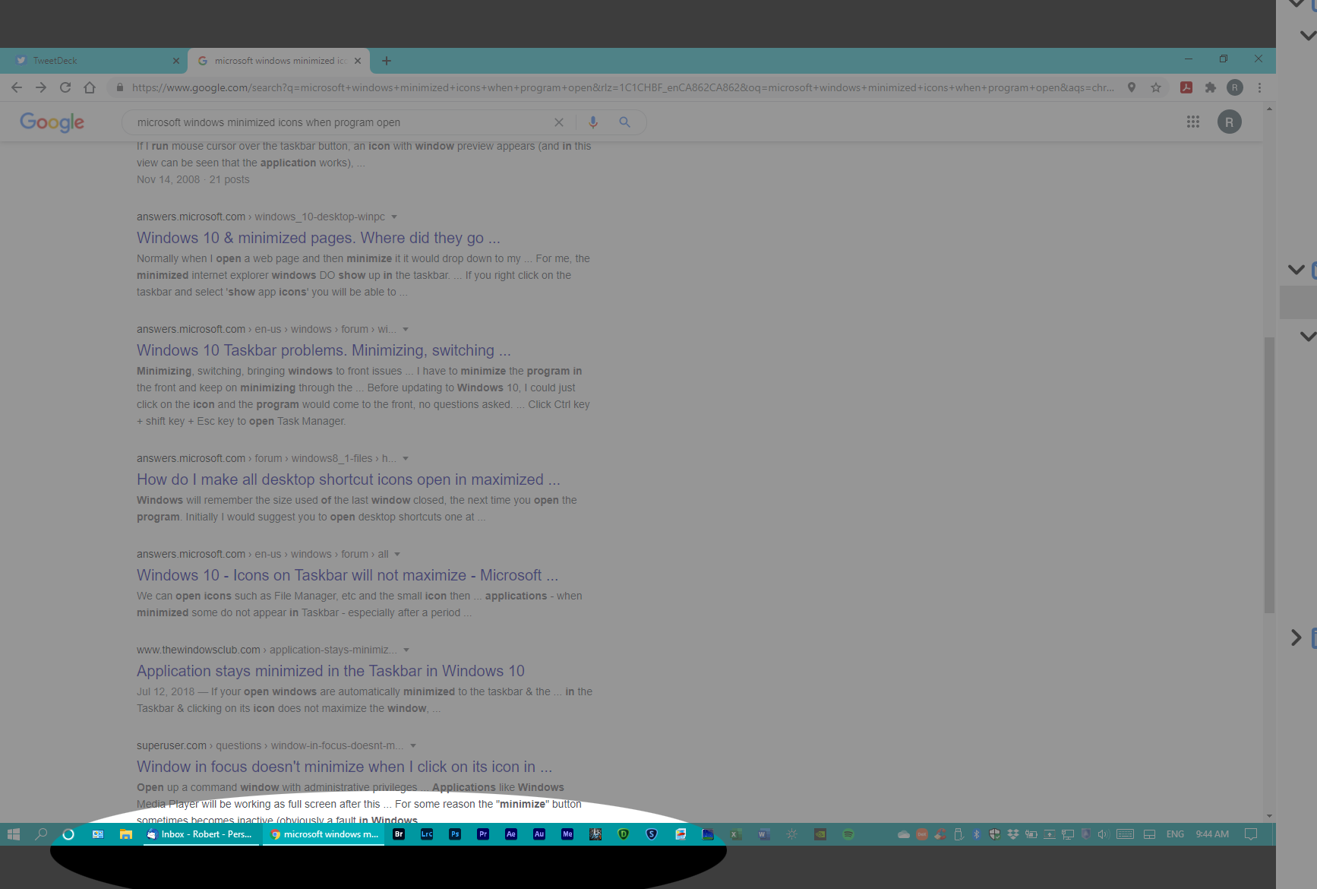Select the 'microsoft windows minimized' Chrome tab

click(278, 61)
